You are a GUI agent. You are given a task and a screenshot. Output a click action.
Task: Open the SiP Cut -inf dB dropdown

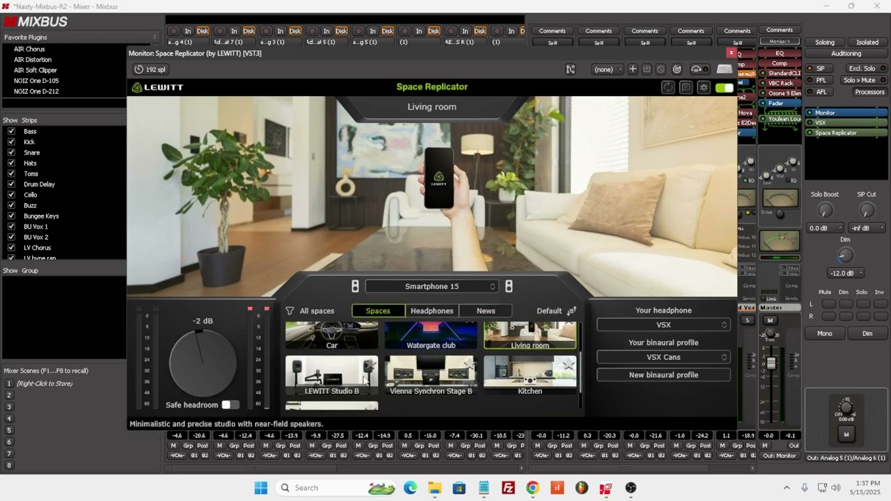click(867, 228)
